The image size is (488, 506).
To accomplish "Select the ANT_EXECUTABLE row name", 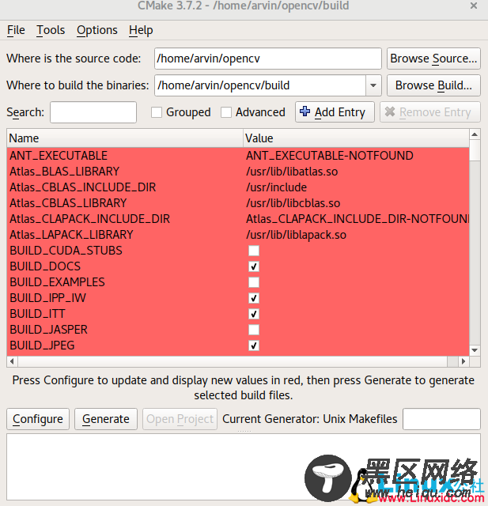I will click(x=59, y=156).
